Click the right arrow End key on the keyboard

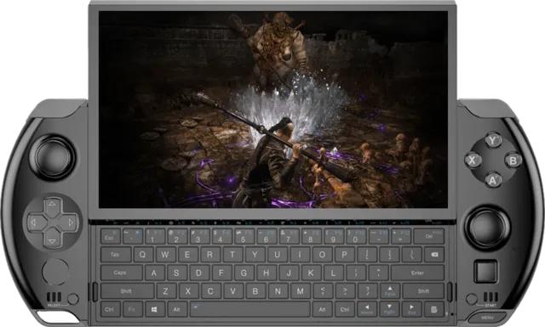(411, 309)
